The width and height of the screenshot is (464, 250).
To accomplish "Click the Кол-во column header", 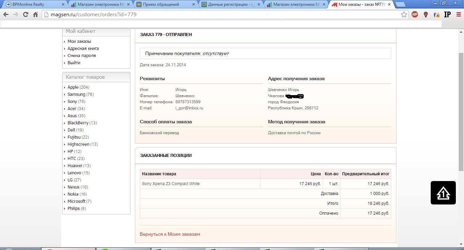I will [x=332, y=174].
